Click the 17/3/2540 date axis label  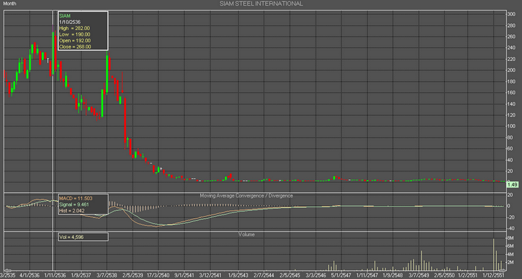158,275
